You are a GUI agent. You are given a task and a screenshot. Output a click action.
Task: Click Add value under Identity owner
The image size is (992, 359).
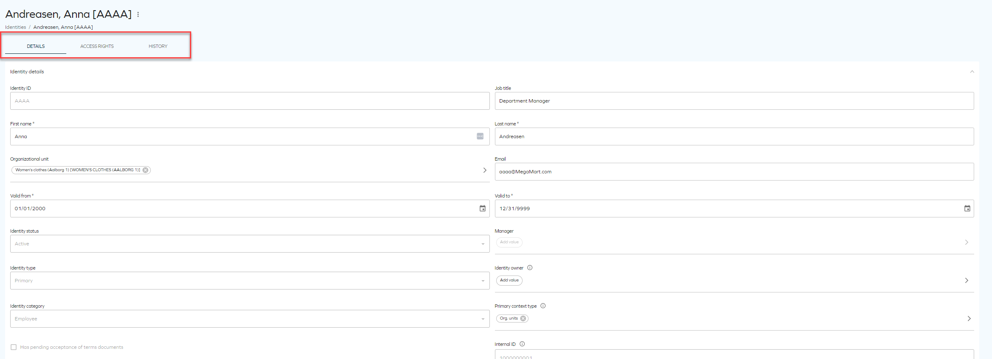click(x=509, y=281)
